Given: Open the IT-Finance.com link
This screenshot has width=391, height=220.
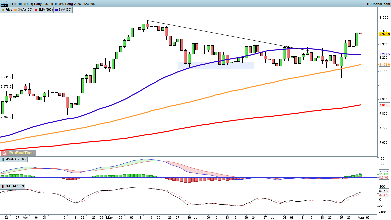Looking at the screenshot, I should 379,3.
